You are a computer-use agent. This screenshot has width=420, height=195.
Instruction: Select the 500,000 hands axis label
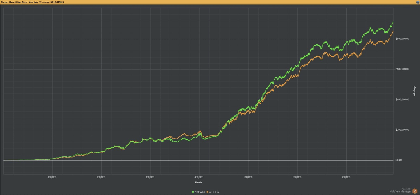248,177
